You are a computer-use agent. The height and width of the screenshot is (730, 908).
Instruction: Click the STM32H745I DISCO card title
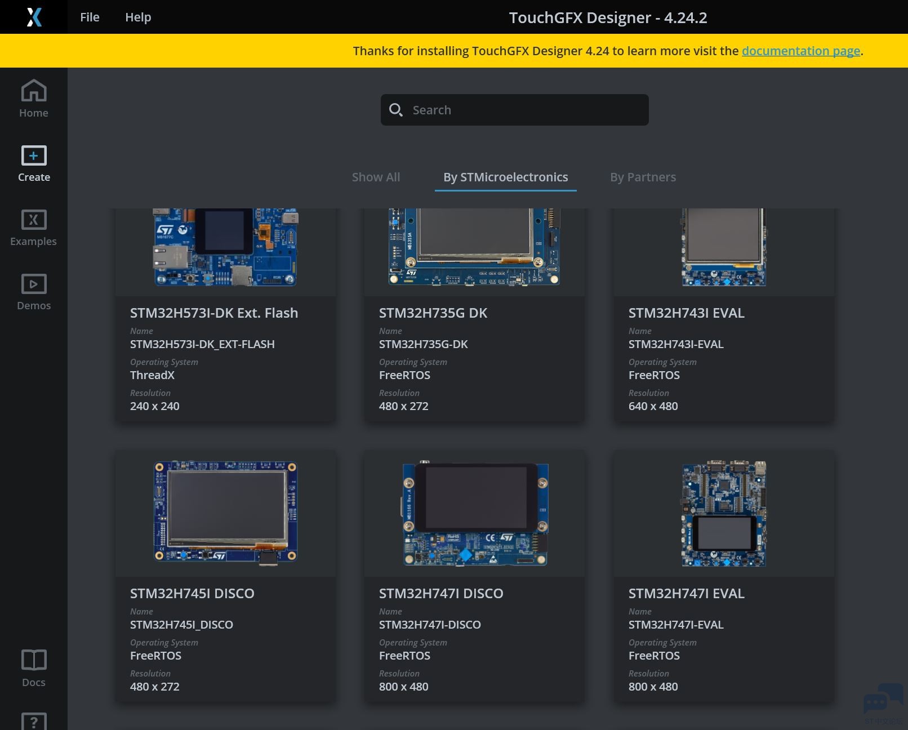click(192, 593)
